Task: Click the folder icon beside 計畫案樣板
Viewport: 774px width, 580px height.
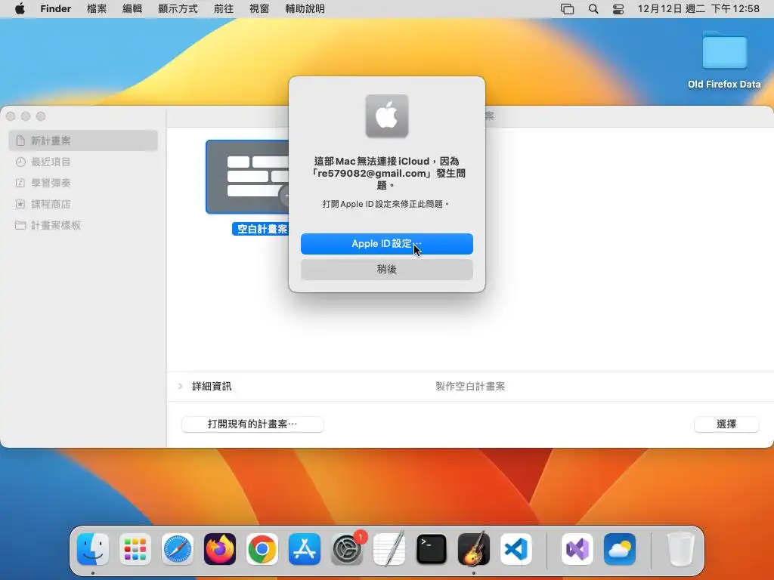Action: 20,225
